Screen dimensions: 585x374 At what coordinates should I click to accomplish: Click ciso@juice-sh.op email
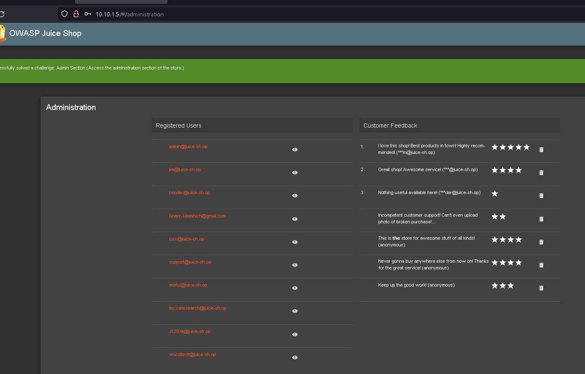coord(186,239)
